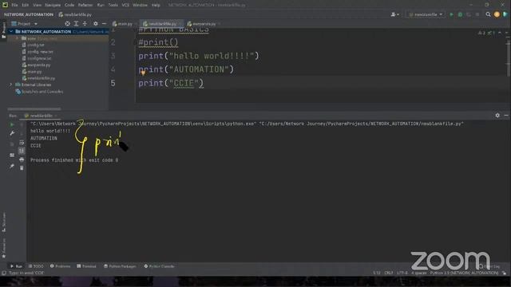Click the Search Everywhere magnifier icon
The image size is (511, 287).
coord(488,14)
